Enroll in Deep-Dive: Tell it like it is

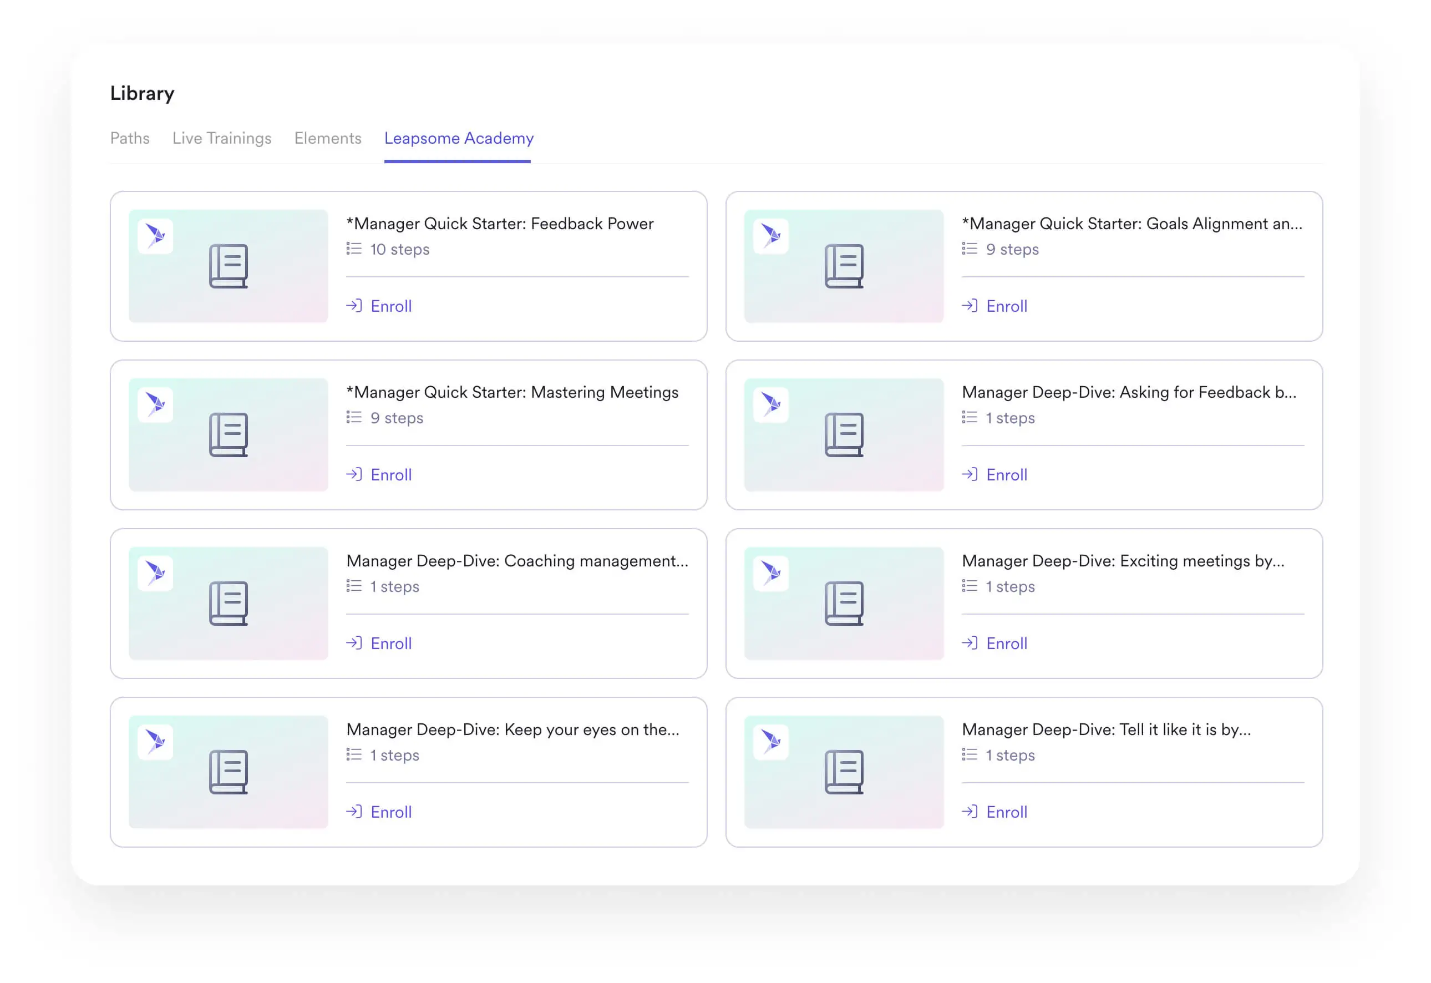point(995,812)
